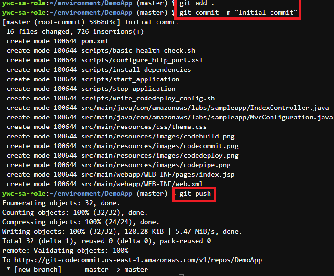Image resolution: width=334 pixels, height=276 pixels.
Task: Click the images/codecommit.png path
Action: point(160,146)
